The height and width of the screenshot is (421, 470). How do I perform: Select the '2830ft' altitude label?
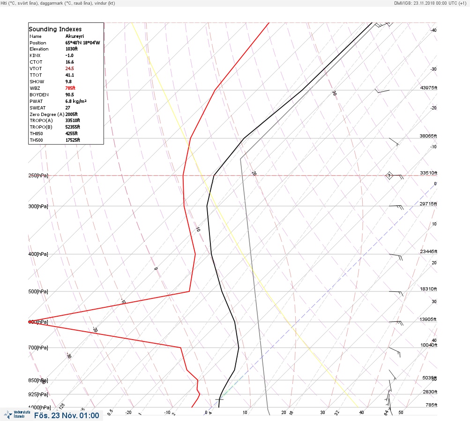[x=430, y=392]
